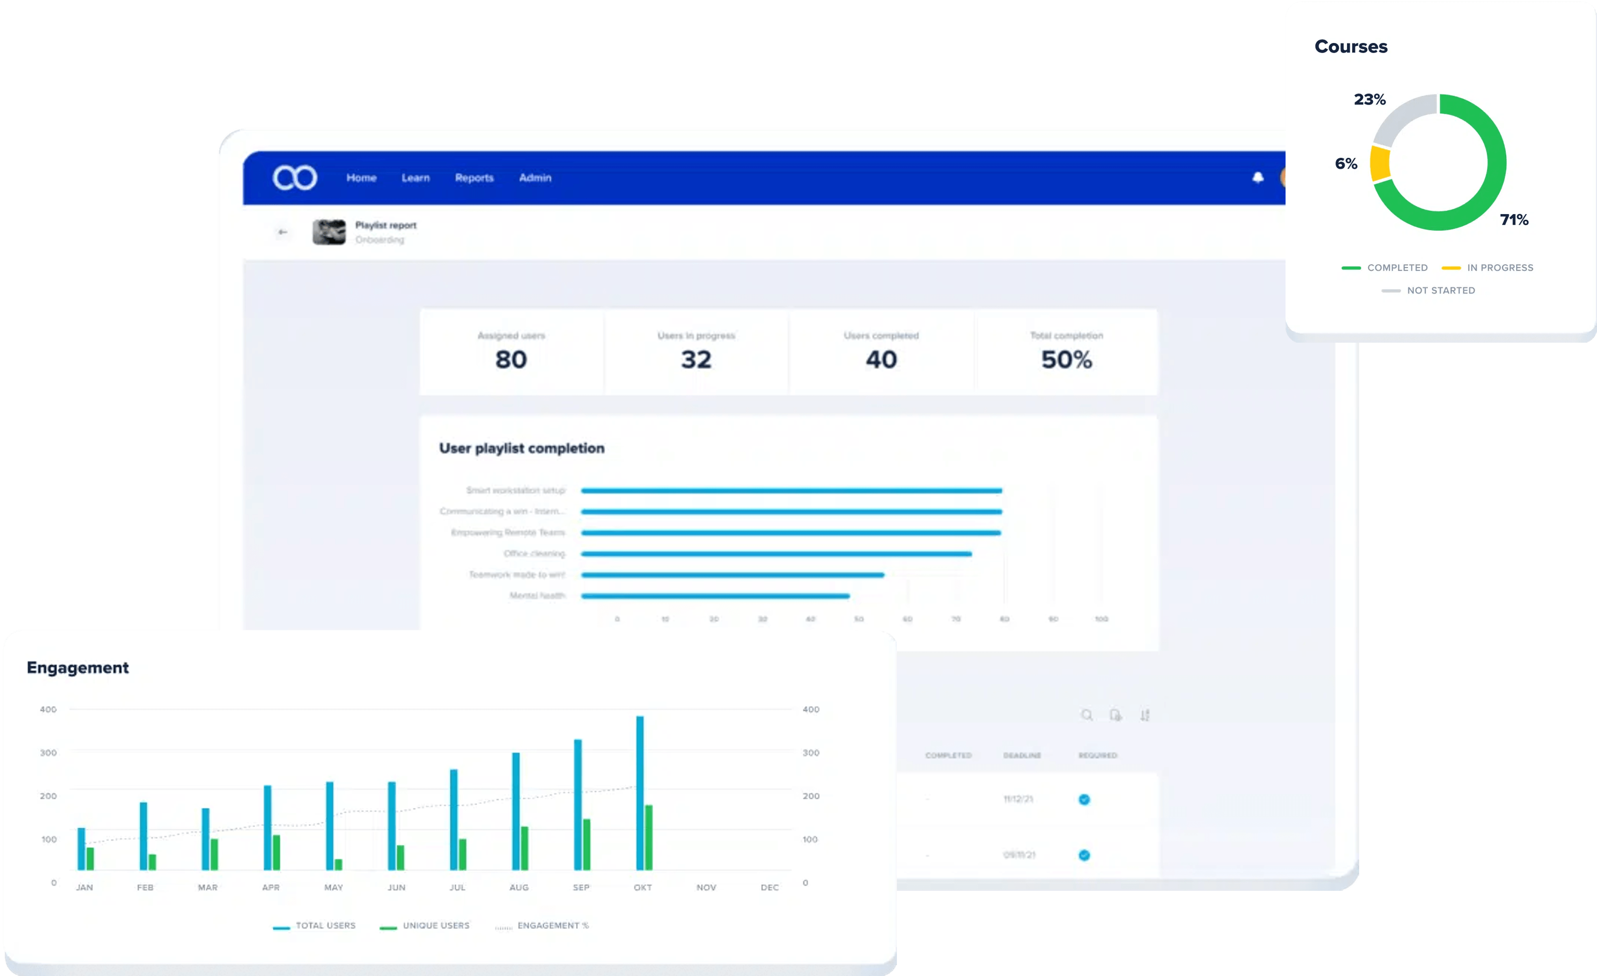Click the back arrow beside Playlist report
Viewport: 1597px width, 976px height.
click(282, 231)
